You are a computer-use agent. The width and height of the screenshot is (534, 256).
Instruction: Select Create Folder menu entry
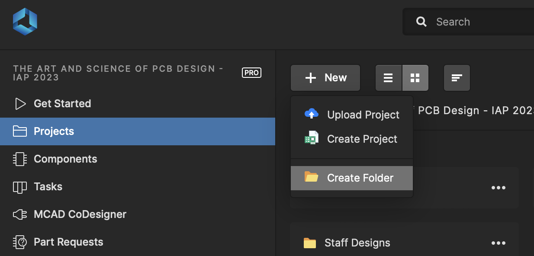pos(352,178)
